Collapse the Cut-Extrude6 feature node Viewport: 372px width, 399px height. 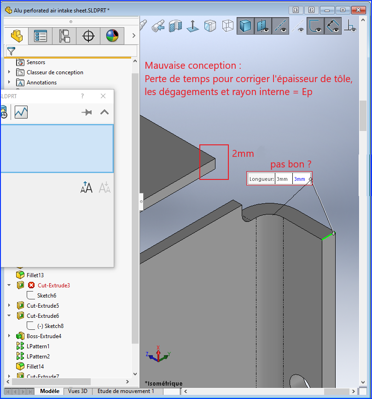[x=9, y=316]
